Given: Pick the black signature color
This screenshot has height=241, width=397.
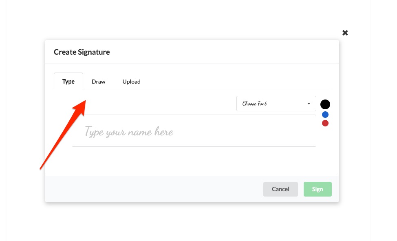Looking at the screenshot, I should click(325, 104).
